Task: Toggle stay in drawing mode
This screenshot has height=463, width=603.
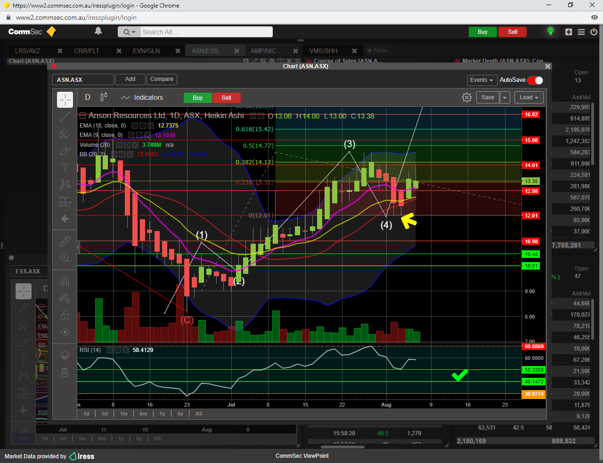Action: 65,298
